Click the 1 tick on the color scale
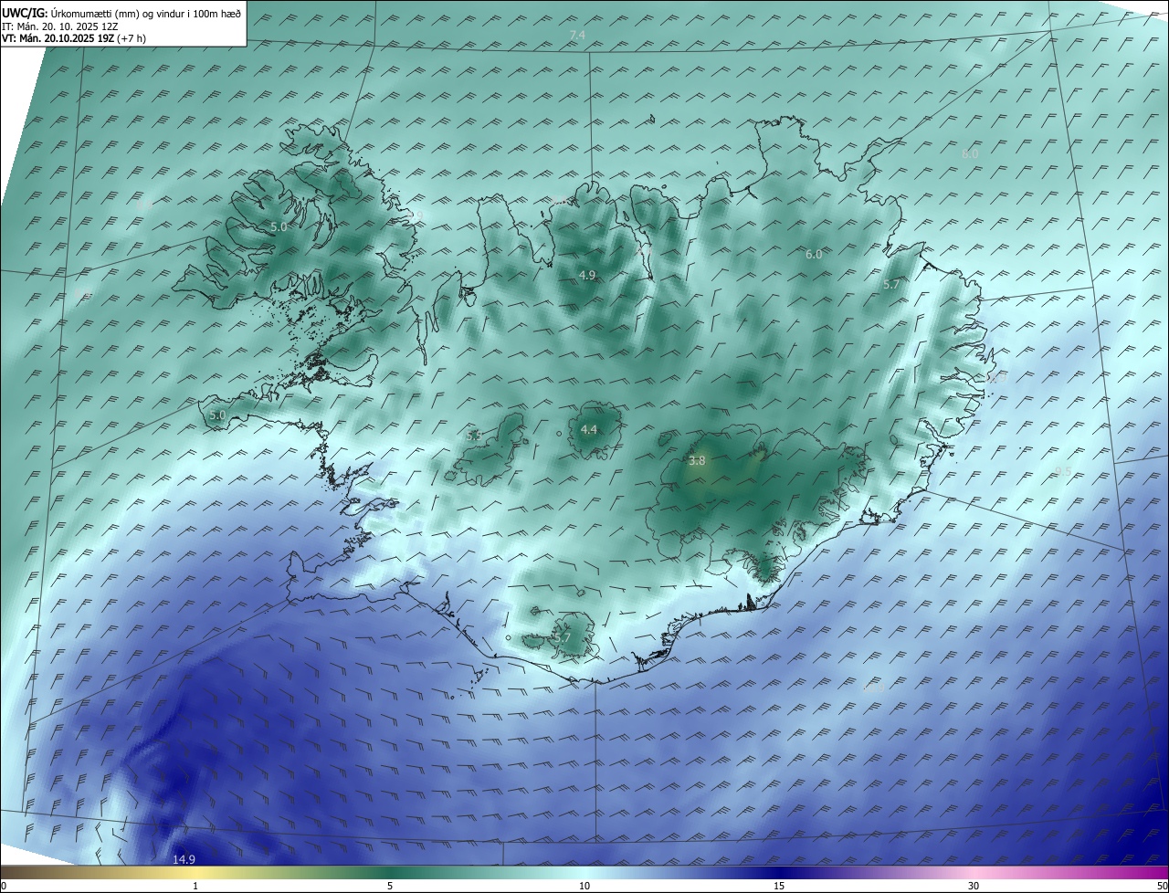The width and height of the screenshot is (1169, 893). 195,886
